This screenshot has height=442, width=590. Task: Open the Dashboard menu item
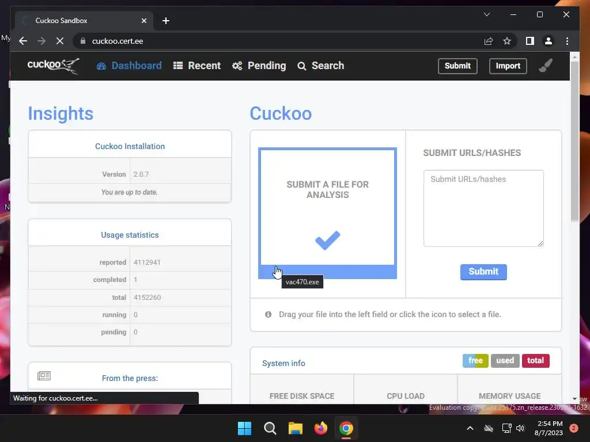click(129, 66)
